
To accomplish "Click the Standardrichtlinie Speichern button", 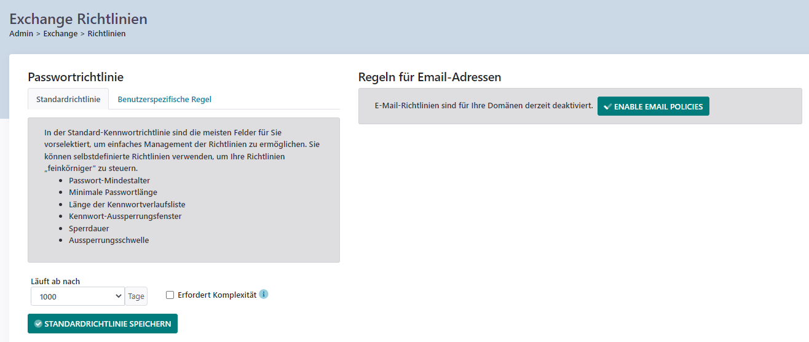I will click(x=103, y=324).
